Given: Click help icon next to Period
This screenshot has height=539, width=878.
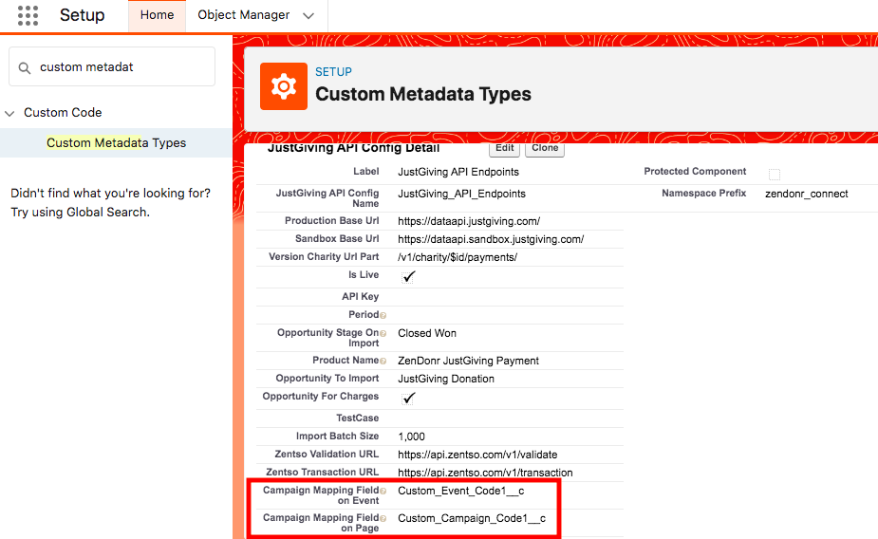Looking at the screenshot, I should [383, 315].
